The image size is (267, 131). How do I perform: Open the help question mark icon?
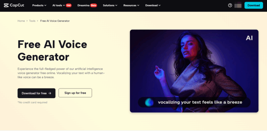click(230, 5)
